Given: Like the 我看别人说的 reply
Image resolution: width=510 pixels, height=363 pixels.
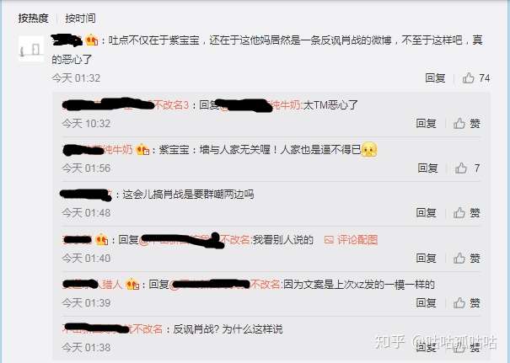Looking at the screenshot, I should [x=467, y=258].
